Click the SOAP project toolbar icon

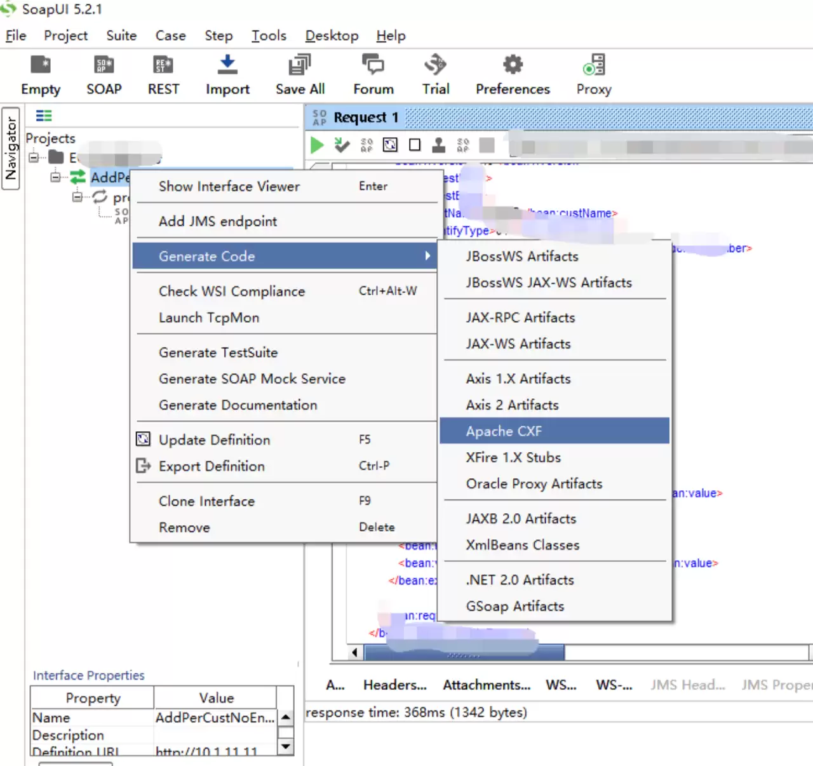tap(104, 65)
